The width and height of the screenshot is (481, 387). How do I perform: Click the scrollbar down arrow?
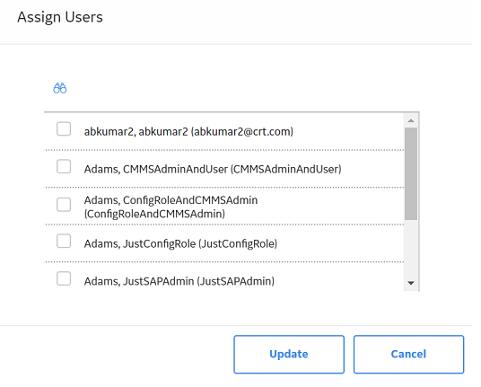[411, 283]
